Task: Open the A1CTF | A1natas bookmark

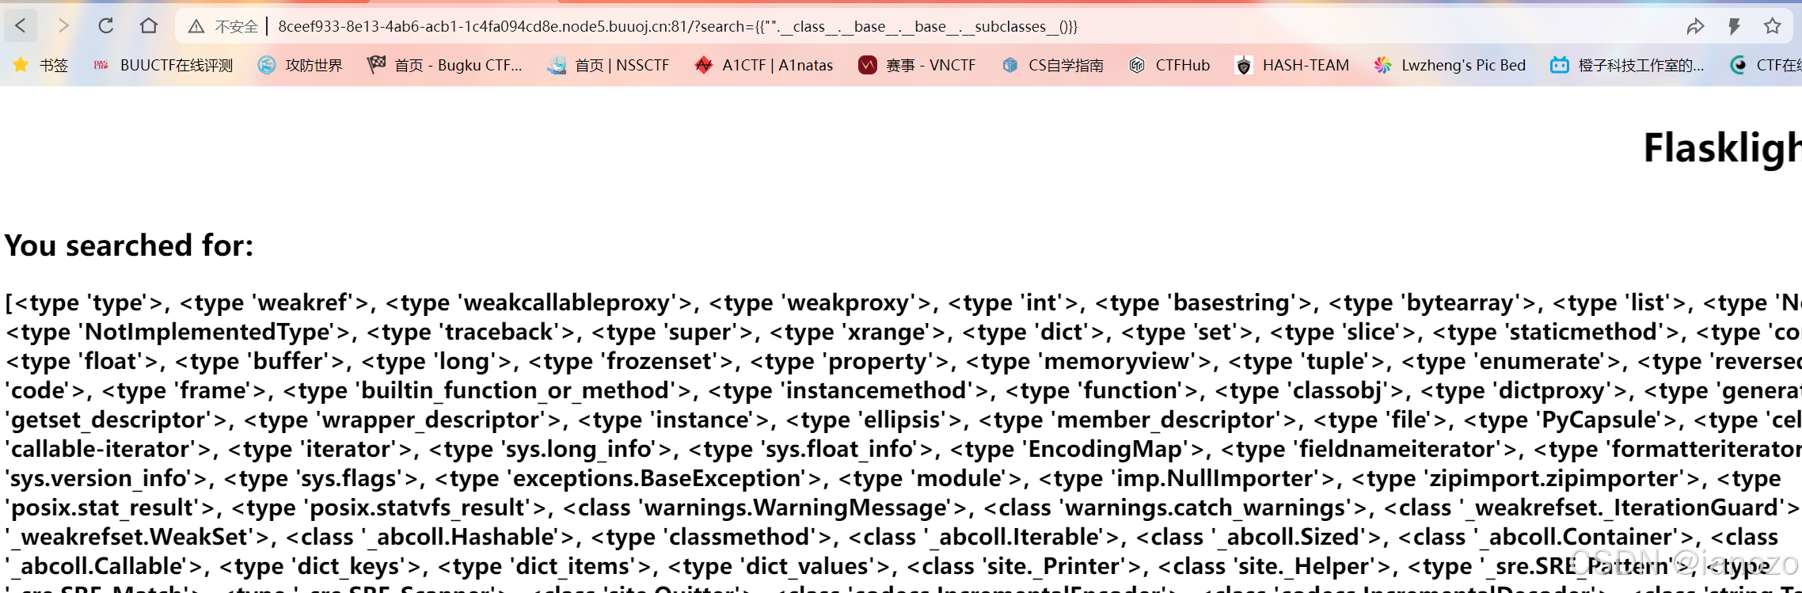Action: (763, 65)
